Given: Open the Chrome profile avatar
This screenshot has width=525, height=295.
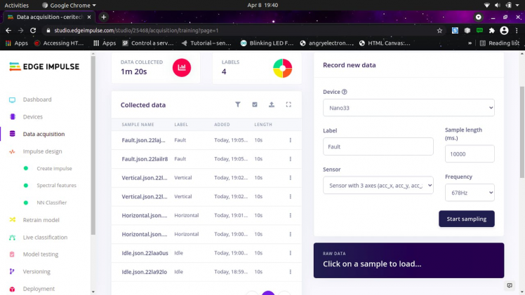Looking at the screenshot, I should tap(504, 30).
